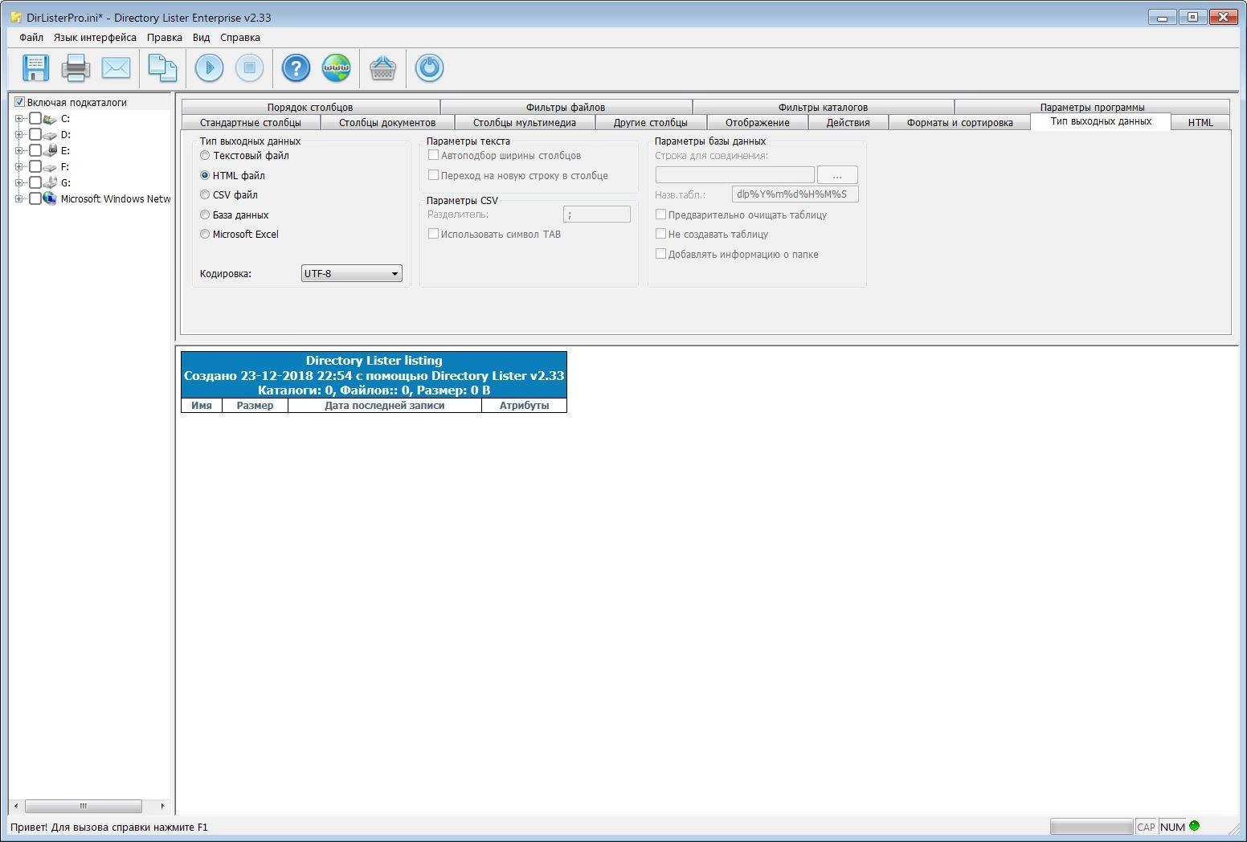
Task: Open the website via the www globe icon
Action: tap(336, 68)
